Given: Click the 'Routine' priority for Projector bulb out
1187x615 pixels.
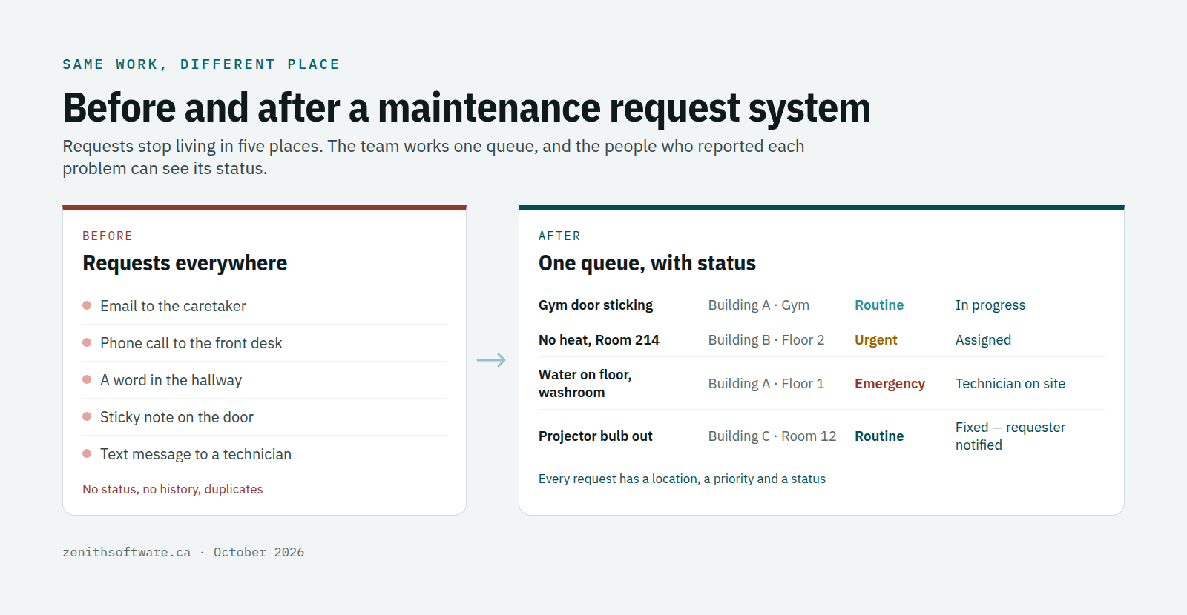Looking at the screenshot, I should 879,436.
